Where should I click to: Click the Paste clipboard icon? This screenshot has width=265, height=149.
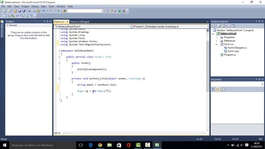[x=38, y=11]
